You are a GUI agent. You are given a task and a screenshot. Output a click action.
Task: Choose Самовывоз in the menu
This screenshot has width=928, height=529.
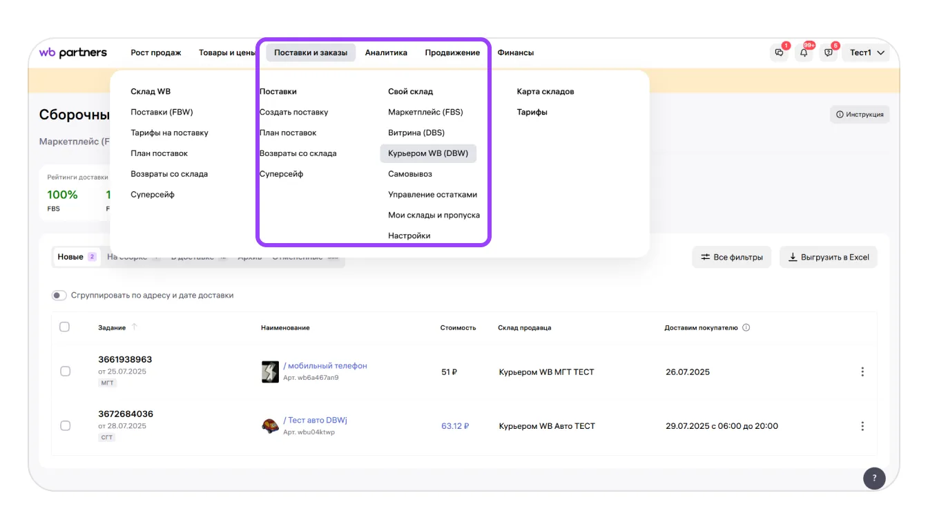(410, 174)
